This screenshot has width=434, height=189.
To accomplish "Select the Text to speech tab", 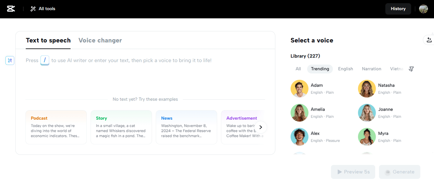I will (48, 41).
